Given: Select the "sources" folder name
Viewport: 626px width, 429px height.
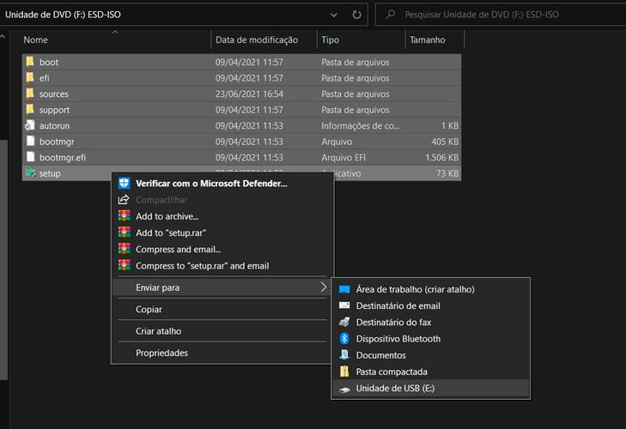Looking at the screenshot, I should point(54,94).
